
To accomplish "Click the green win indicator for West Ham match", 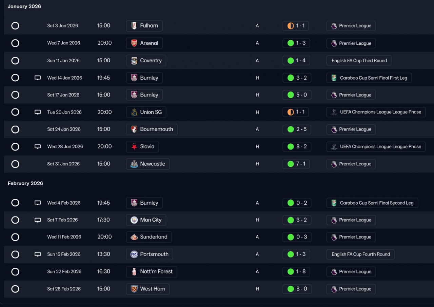I will tap(291, 289).
